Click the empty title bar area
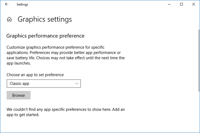 coord(100,4)
